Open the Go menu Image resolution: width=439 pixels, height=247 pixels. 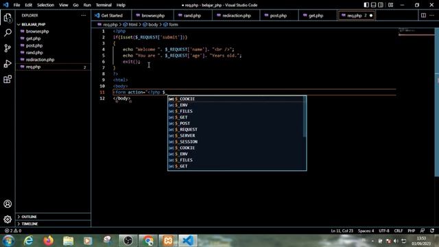click(75, 5)
